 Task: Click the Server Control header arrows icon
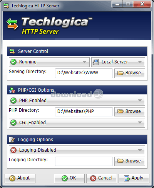12,51
